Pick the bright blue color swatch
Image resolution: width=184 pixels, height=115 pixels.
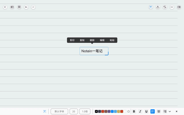[x=112, y=111]
